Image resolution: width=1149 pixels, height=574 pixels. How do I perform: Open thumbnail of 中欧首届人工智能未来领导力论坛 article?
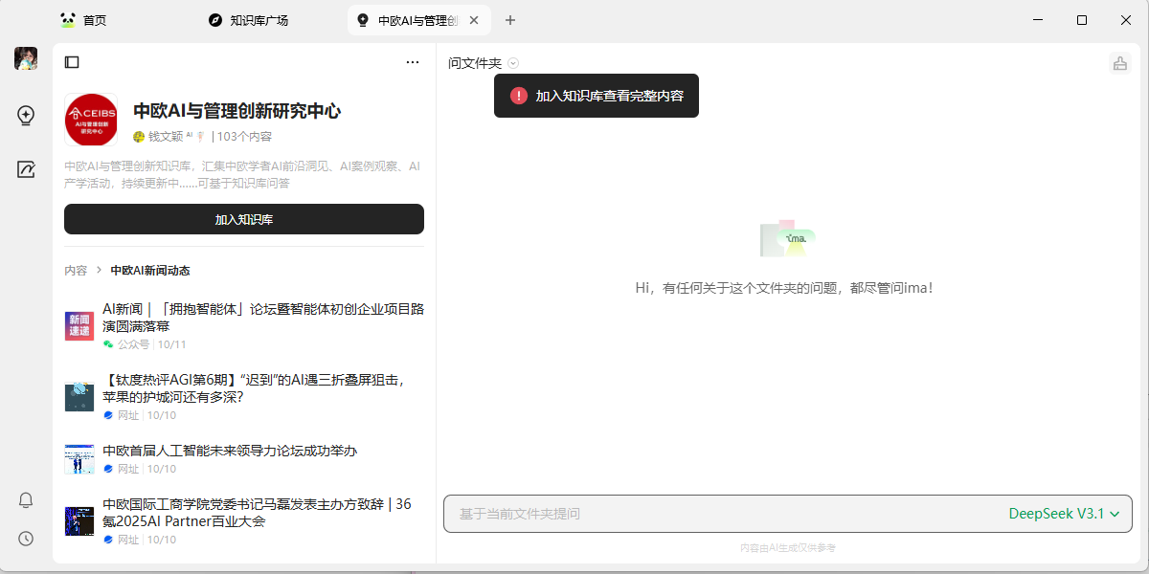[79, 459]
